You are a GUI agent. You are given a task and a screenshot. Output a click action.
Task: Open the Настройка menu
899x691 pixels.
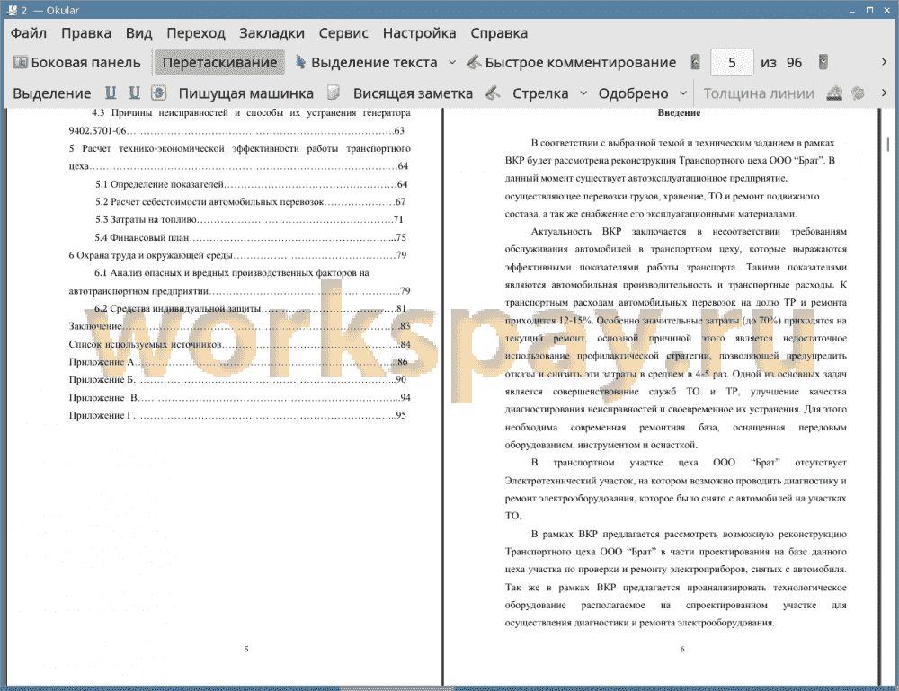click(419, 33)
